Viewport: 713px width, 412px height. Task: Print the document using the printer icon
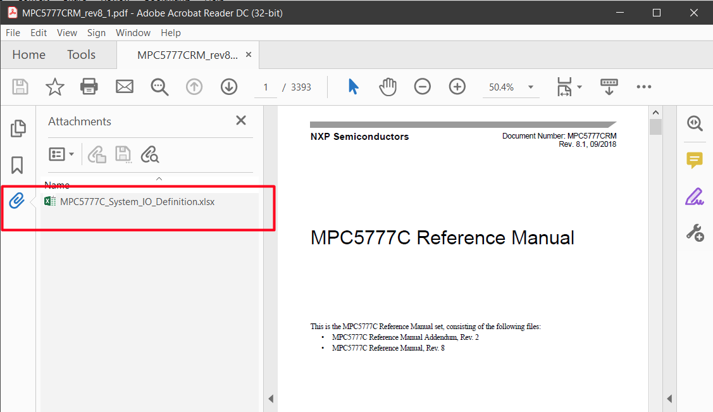click(x=89, y=87)
